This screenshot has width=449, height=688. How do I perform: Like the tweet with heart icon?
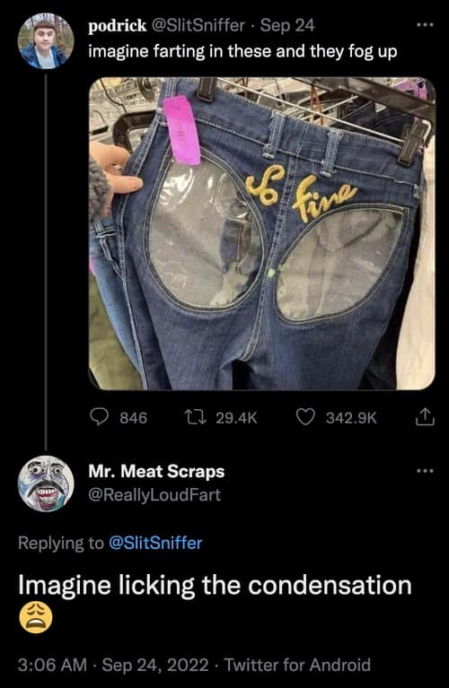[305, 417]
